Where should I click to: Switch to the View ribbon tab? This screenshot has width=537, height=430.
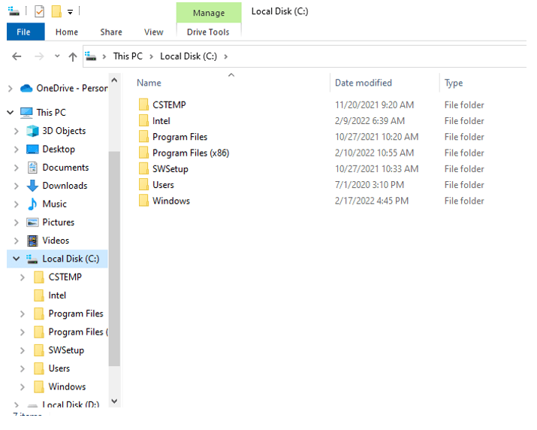(x=153, y=32)
